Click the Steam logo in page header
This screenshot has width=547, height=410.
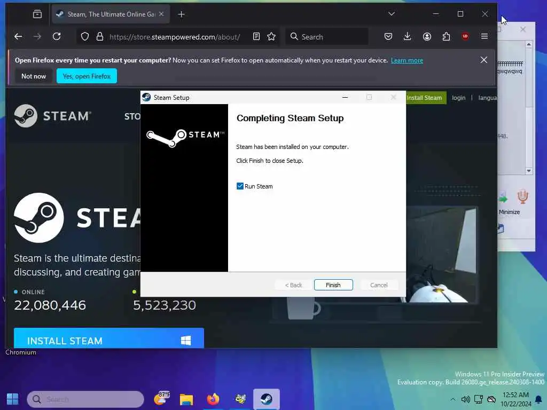(52, 116)
